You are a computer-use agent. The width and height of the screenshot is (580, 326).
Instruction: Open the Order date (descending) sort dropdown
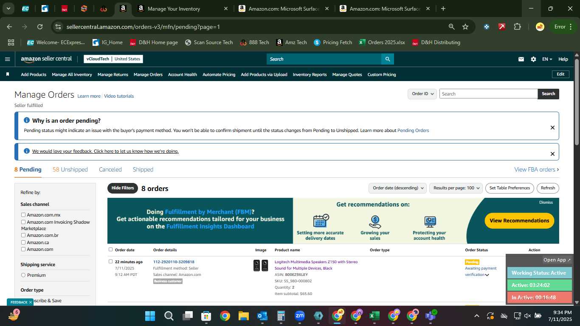tap(398, 188)
